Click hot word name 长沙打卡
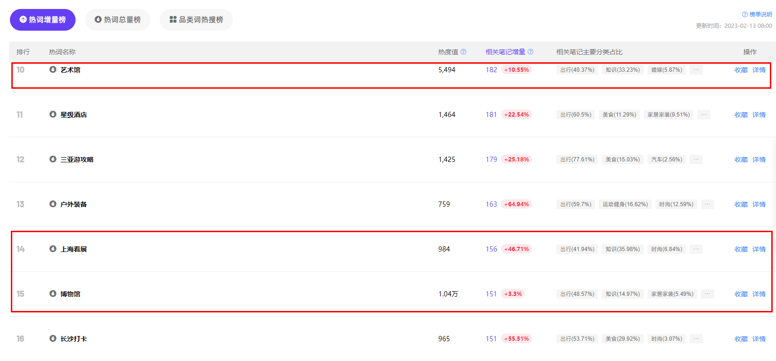 [74, 339]
